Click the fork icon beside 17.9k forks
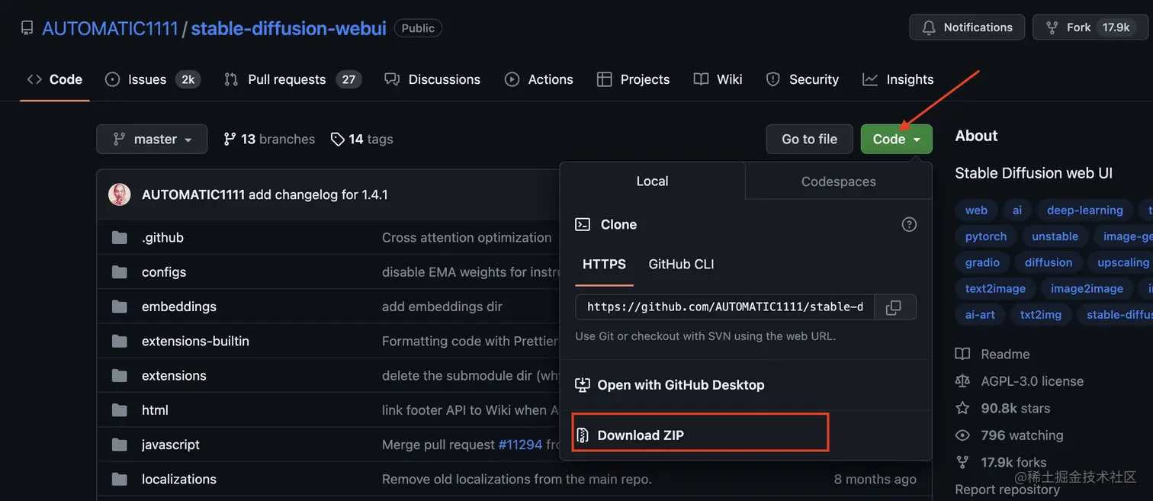 (x=963, y=462)
